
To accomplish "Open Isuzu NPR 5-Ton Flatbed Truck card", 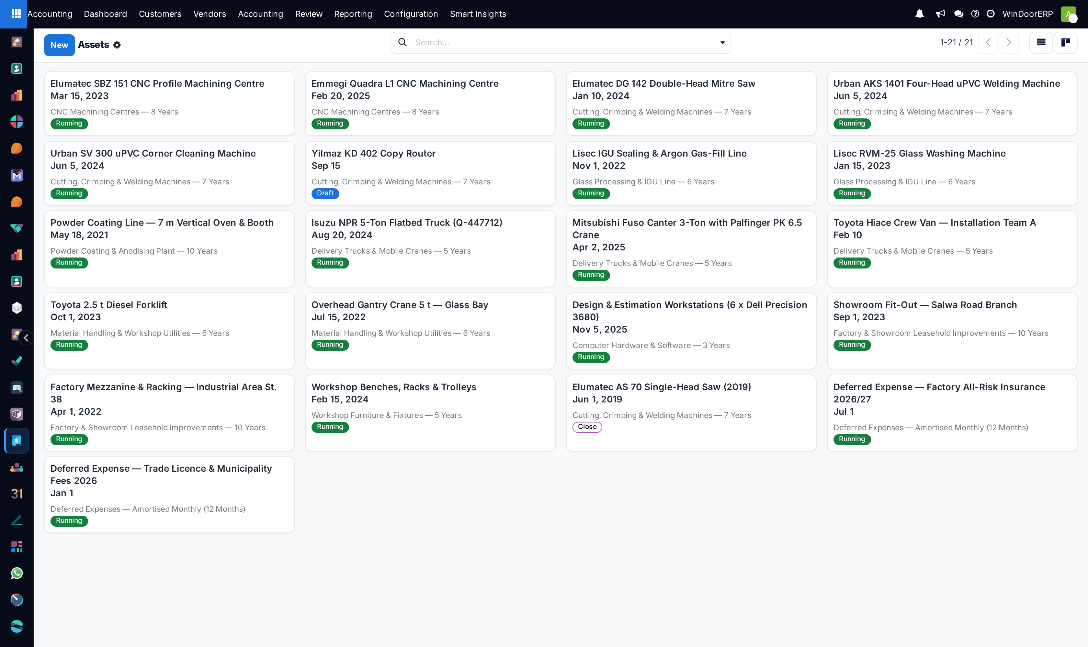I will 430,248.
